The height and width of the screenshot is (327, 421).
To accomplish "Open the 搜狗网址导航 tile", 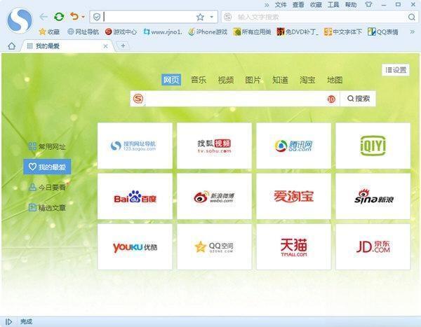I will pyautogui.click(x=135, y=146).
